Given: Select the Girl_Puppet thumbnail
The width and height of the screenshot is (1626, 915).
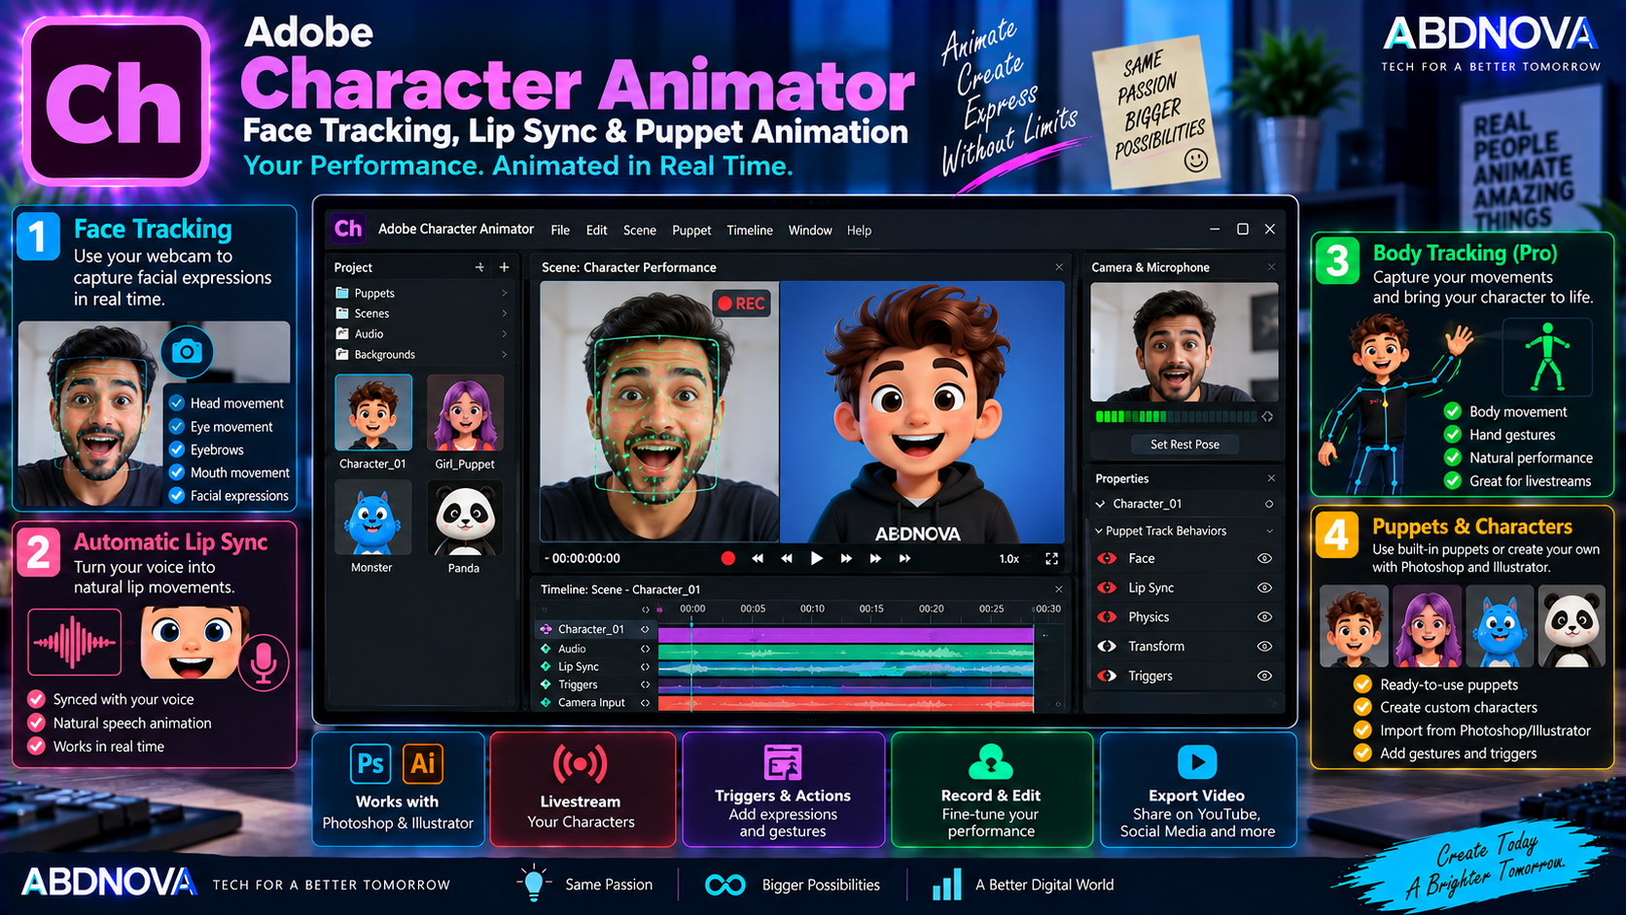Looking at the screenshot, I should pyautogui.click(x=465, y=412).
